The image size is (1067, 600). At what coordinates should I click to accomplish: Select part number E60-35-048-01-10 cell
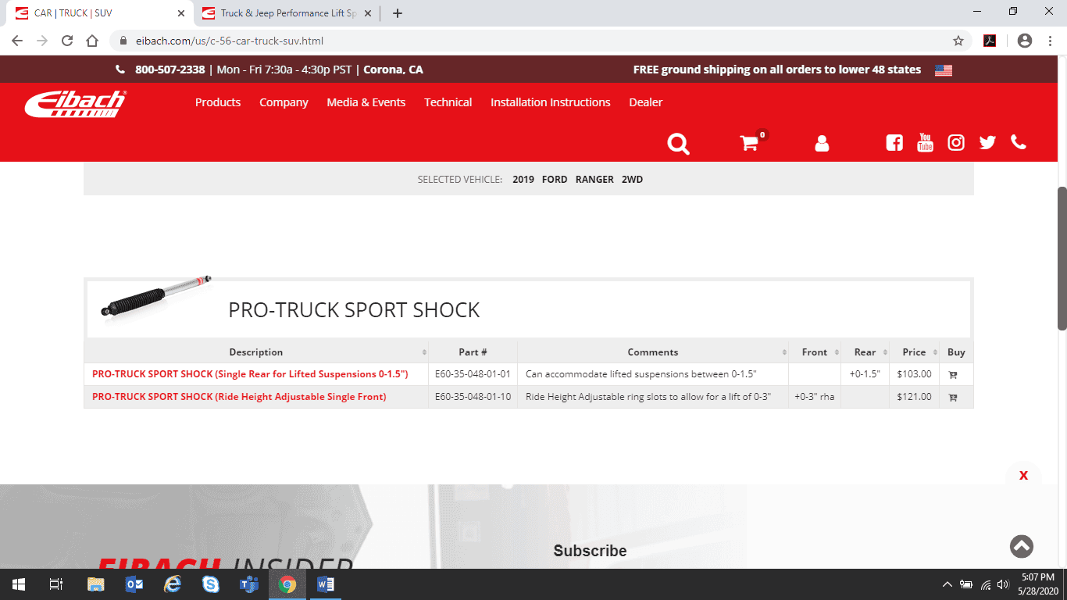coord(473,397)
